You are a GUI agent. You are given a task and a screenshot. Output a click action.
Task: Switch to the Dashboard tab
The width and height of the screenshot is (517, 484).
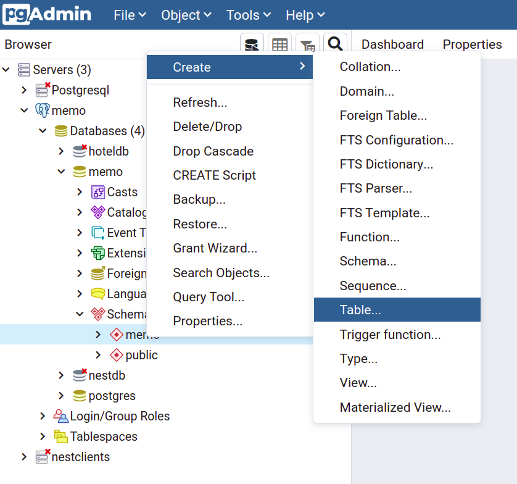point(392,44)
